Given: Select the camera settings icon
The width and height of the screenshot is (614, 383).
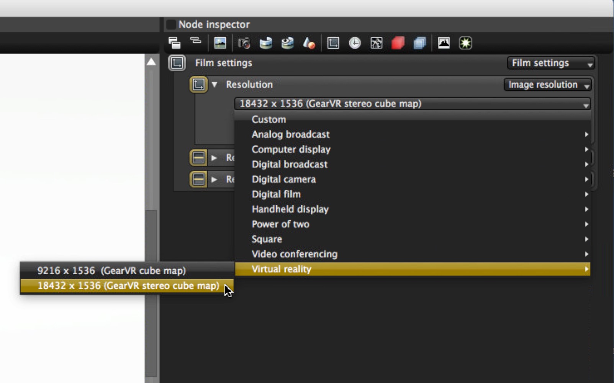Looking at the screenshot, I should pyautogui.click(x=244, y=43).
